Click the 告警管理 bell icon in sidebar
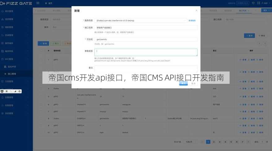Viewport: 272px width, 151px height. tap(2, 97)
